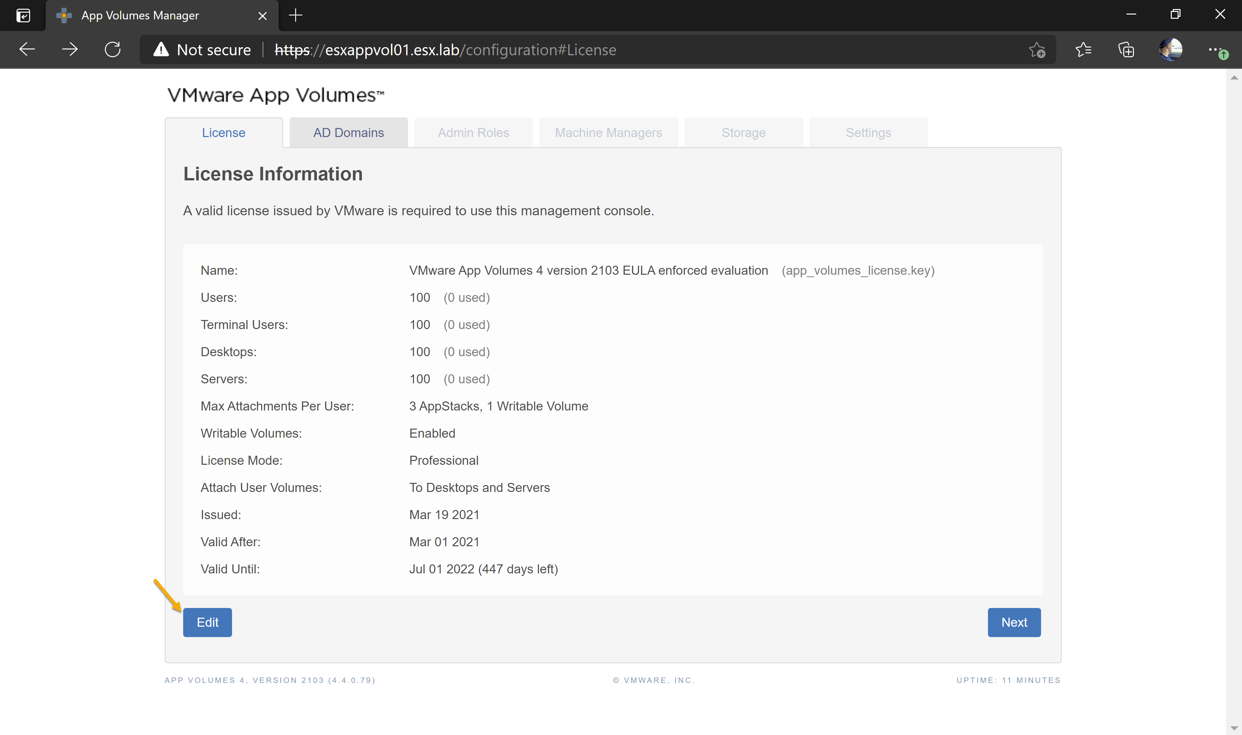Click the License Information heading

pos(273,174)
